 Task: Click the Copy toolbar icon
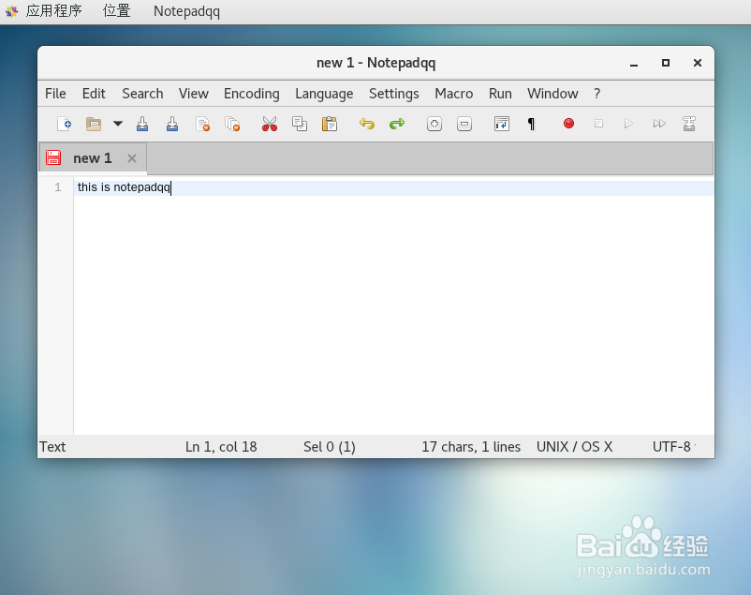tap(300, 124)
